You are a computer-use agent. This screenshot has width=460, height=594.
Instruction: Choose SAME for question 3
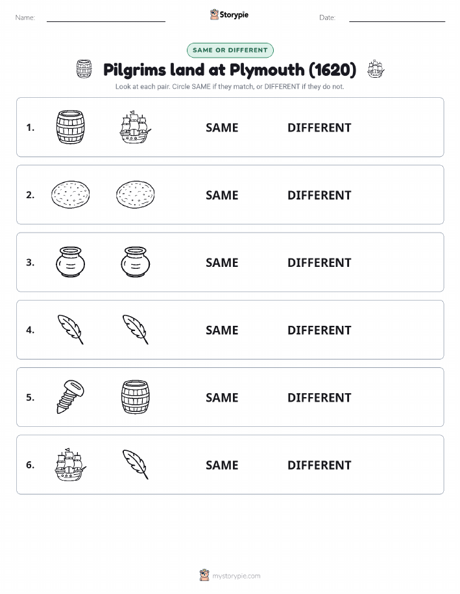point(222,262)
